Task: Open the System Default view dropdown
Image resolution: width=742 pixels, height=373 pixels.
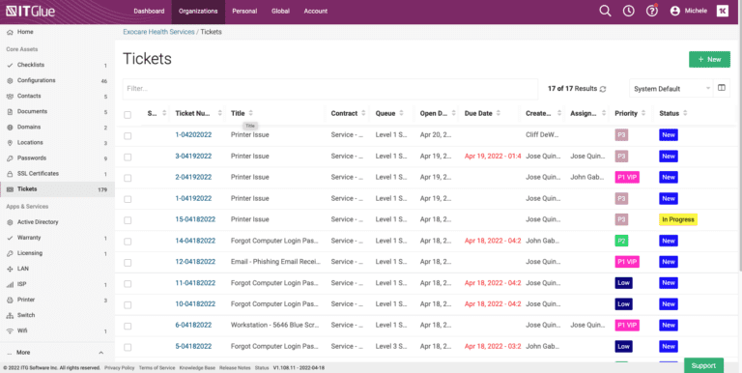Action: click(x=671, y=89)
